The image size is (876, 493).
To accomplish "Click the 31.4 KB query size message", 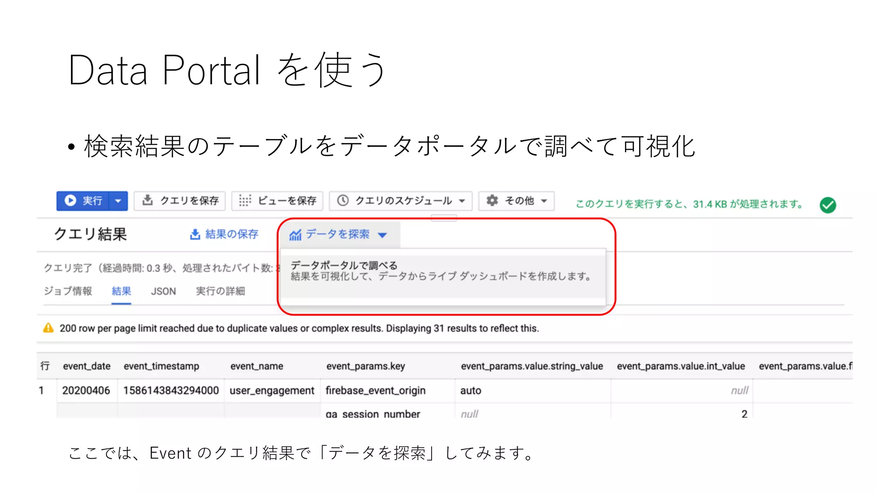I will 689,204.
